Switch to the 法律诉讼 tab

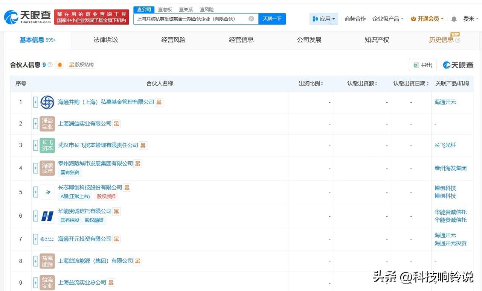point(106,40)
